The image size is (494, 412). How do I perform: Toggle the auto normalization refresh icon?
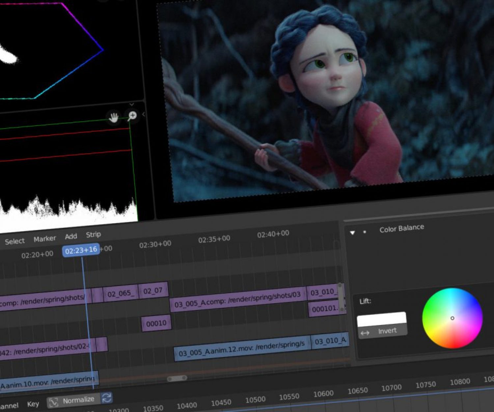[106, 398]
